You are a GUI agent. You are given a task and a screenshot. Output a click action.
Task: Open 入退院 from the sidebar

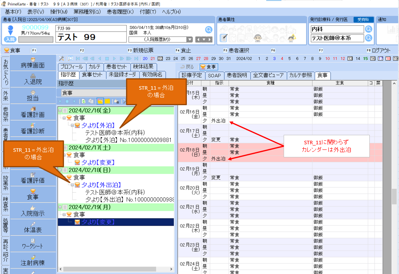point(33,79)
